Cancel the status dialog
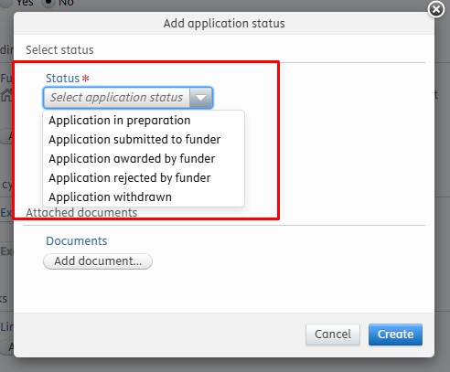Image resolution: width=450 pixels, height=372 pixels. [333, 335]
